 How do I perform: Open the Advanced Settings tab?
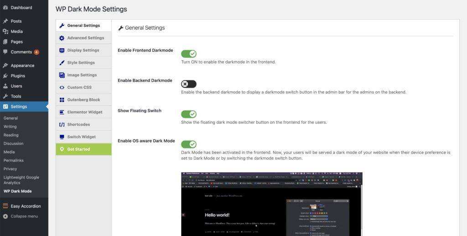[84, 38]
